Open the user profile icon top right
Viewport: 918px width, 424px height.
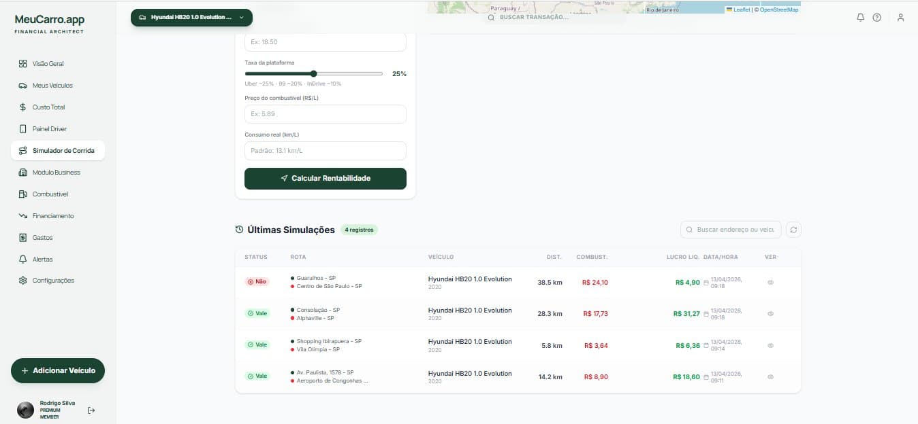[900, 18]
